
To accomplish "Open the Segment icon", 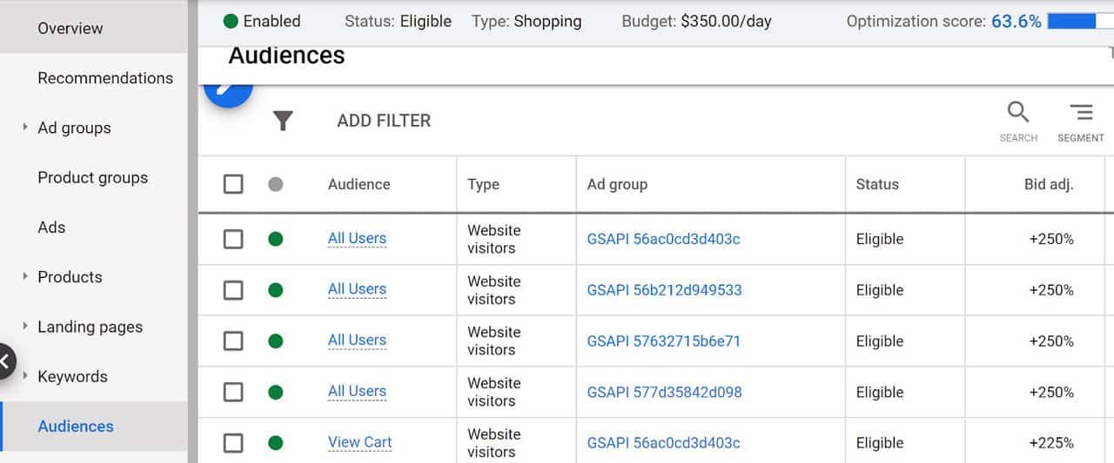I will coord(1081,113).
